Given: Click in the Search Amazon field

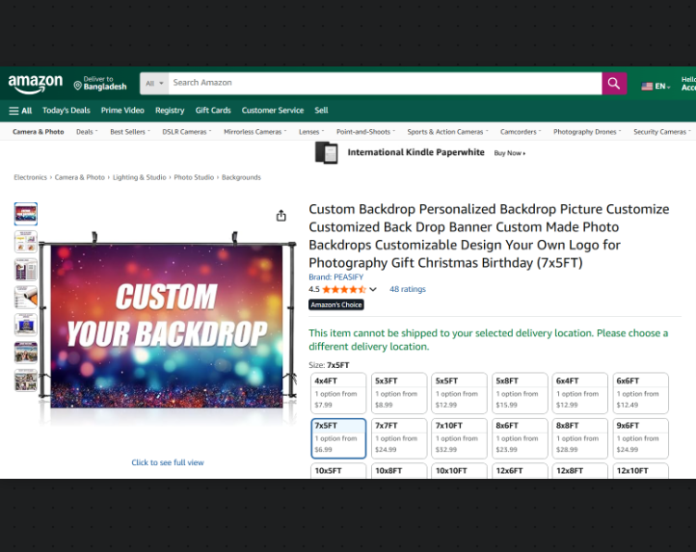Looking at the screenshot, I should coord(384,84).
